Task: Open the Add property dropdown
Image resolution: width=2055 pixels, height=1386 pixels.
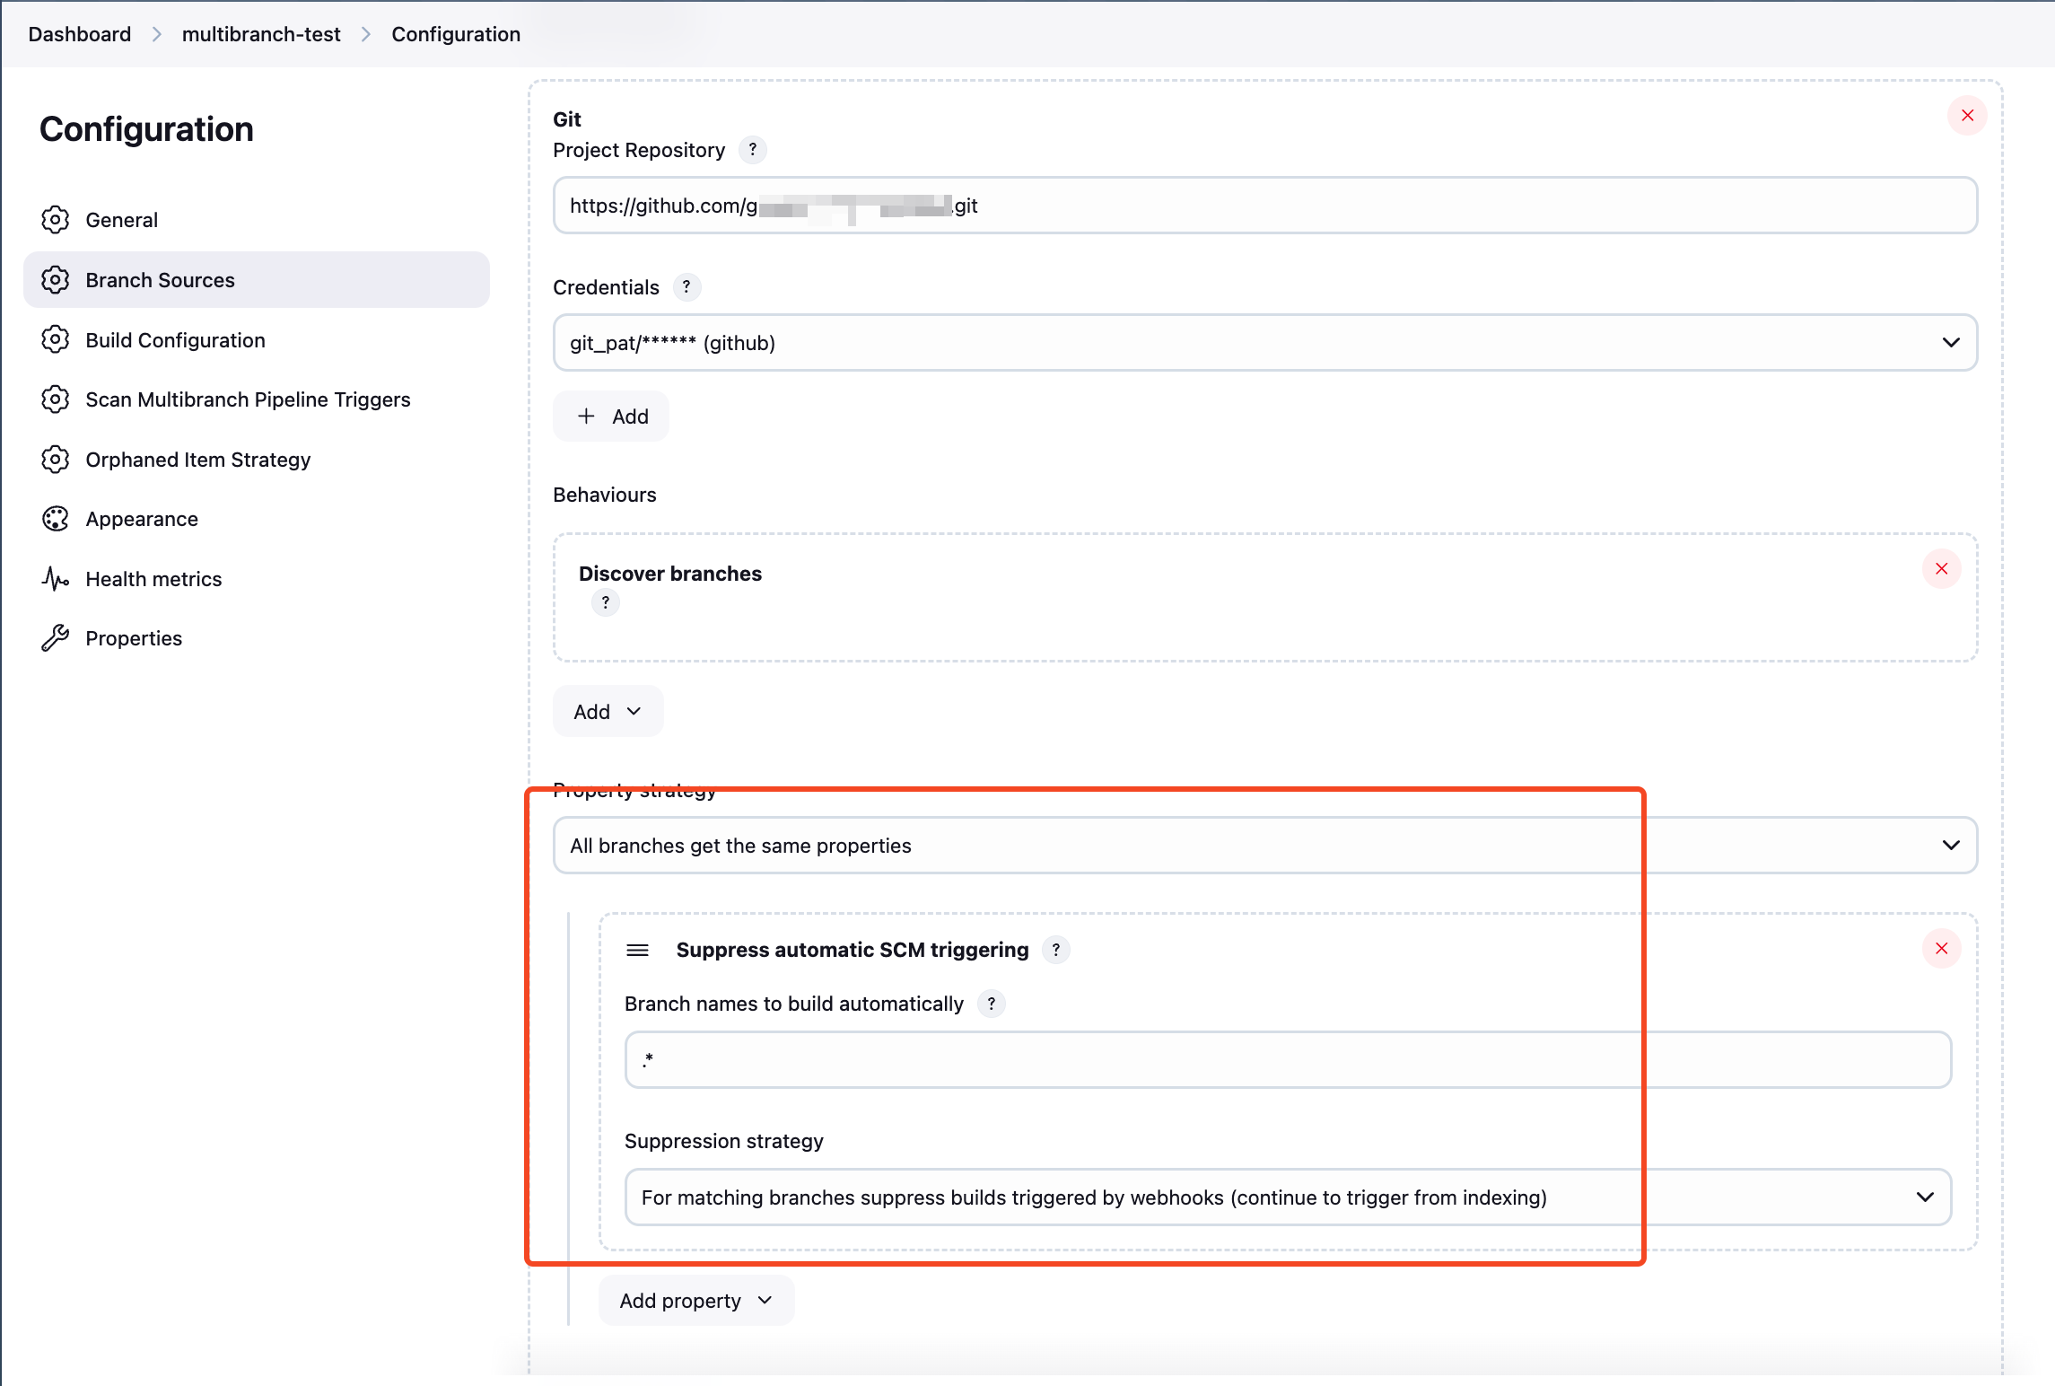Action: coord(695,1301)
